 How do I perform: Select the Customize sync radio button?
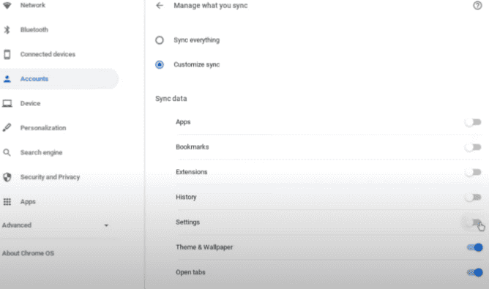(160, 64)
